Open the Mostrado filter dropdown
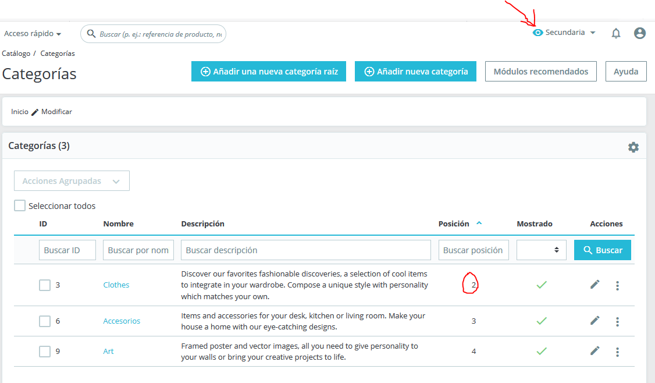 (542, 250)
